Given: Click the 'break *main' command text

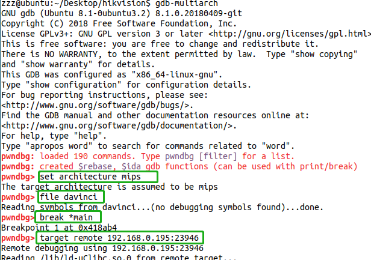Looking at the screenshot, I should click(x=66, y=217).
